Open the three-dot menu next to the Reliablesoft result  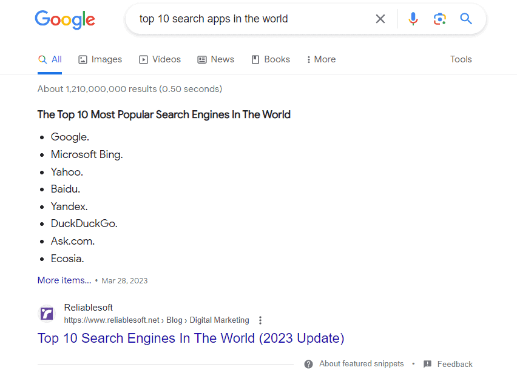pyautogui.click(x=260, y=320)
